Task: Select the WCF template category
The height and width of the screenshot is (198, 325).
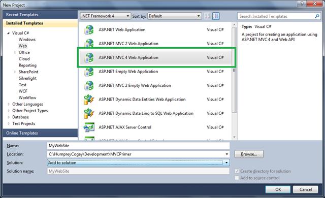Action: [x=23, y=91]
